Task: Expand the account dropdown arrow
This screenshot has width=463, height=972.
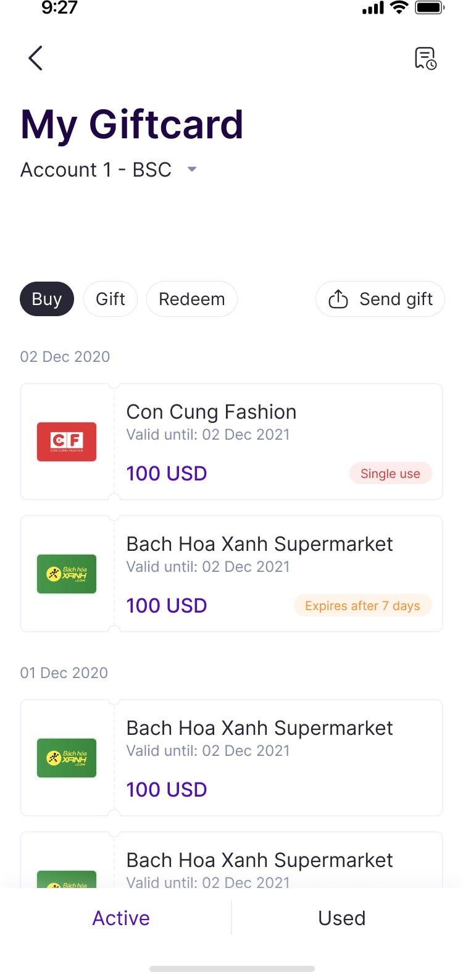Action: [x=192, y=169]
